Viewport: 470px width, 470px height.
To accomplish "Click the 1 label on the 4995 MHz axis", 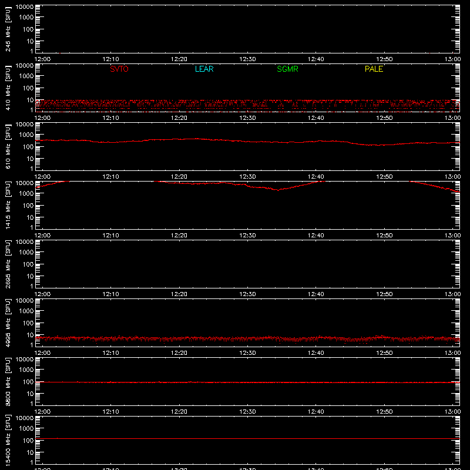I will tap(32, 345).
